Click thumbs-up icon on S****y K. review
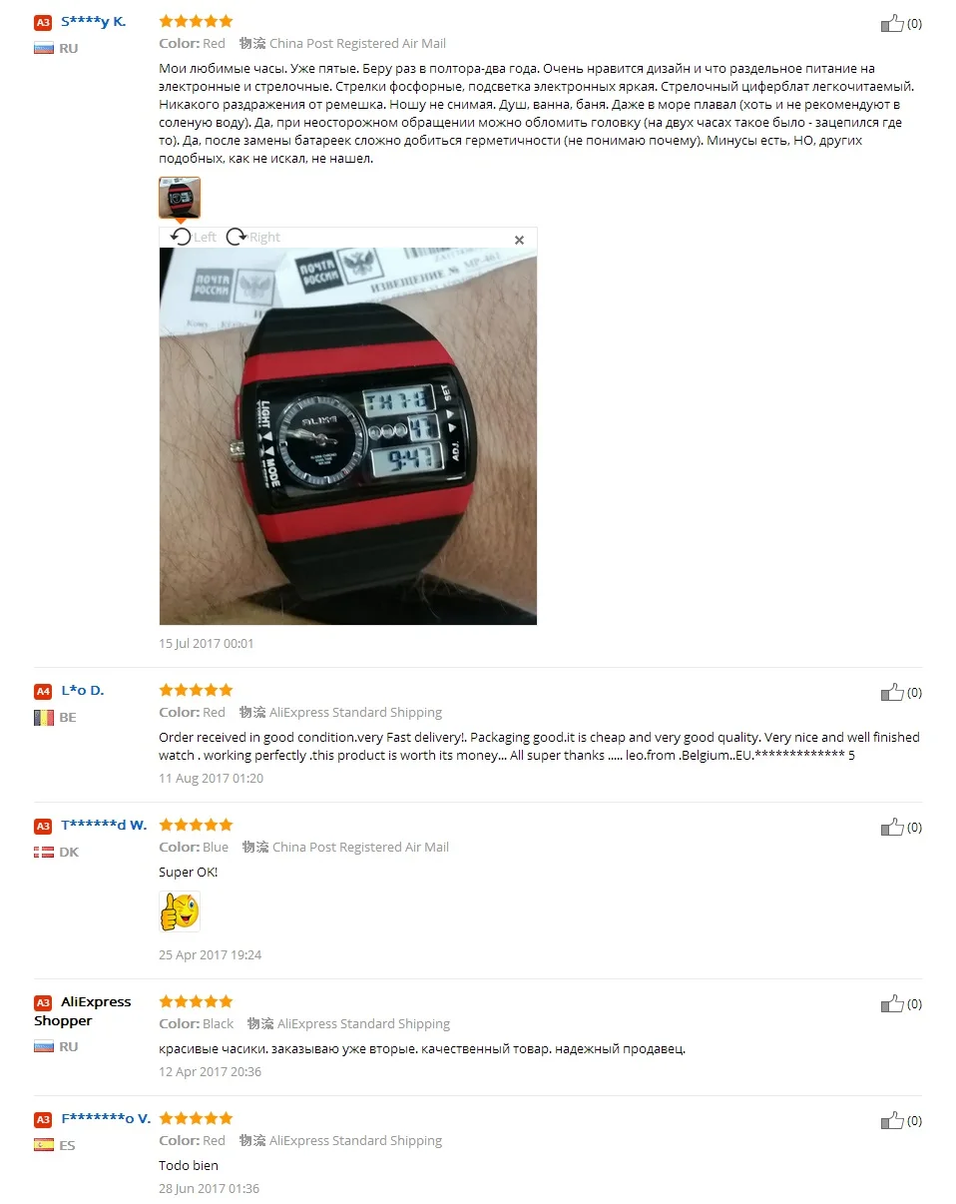This screenshot has width=956, height=1204. [x=892, y=23]
